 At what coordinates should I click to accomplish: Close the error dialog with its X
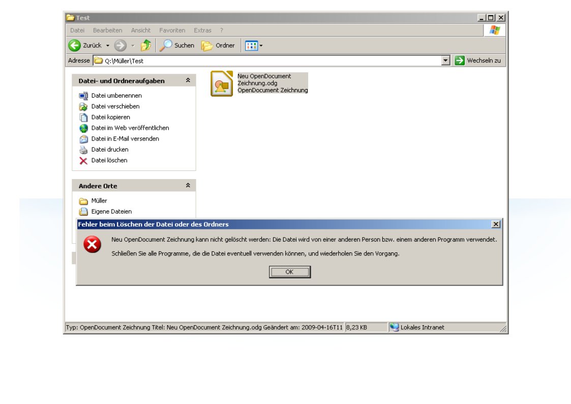496,224
